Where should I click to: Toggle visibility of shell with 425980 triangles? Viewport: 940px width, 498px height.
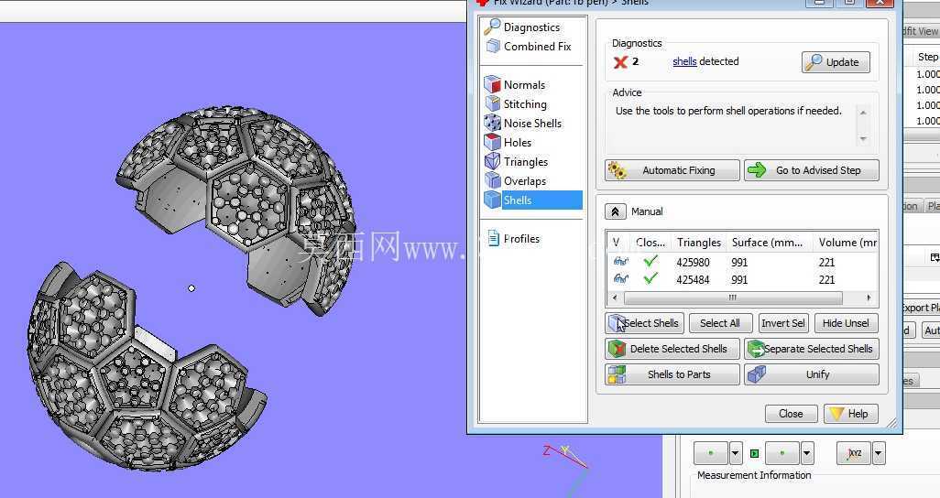point(620,261)
